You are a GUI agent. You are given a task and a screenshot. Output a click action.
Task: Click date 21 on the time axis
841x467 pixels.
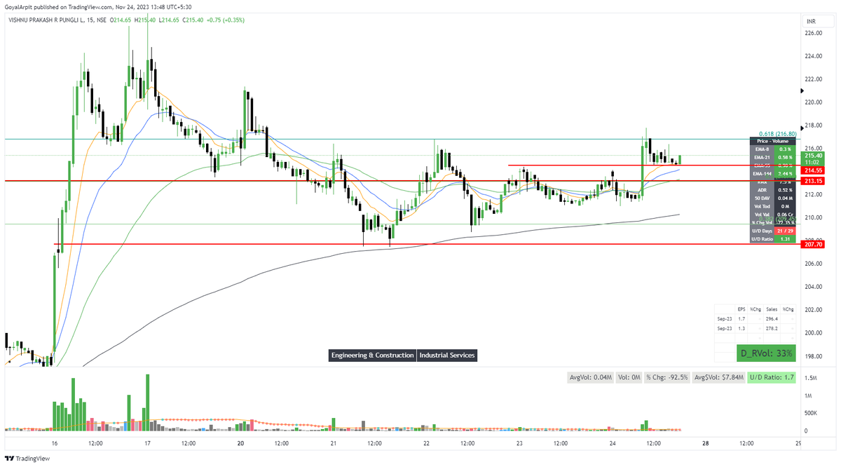tap(334, 443)
